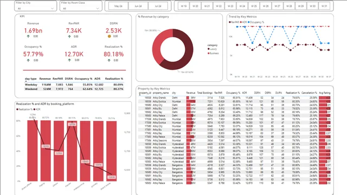
Task: Click the Occupancy % header in day type table
Action: click(83, 79)
